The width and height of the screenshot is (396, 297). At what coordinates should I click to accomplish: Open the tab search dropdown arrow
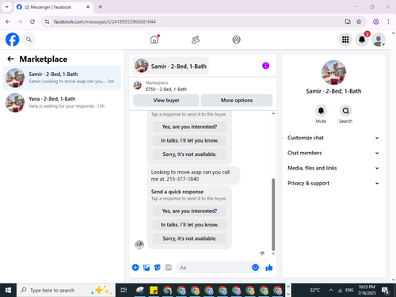coord(7,7)
